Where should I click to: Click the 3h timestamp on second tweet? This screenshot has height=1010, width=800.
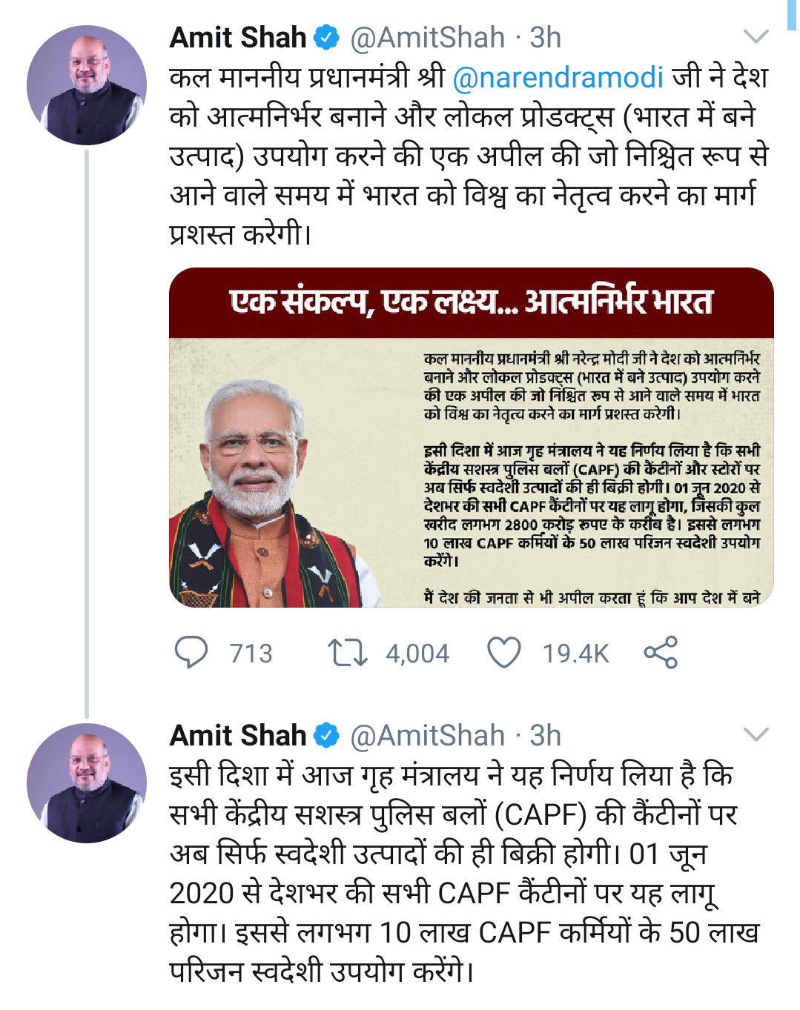coord(546,735)
